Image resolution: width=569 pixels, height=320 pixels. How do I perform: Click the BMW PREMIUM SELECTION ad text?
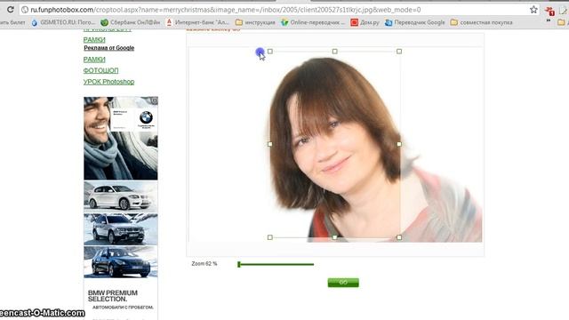113,296
